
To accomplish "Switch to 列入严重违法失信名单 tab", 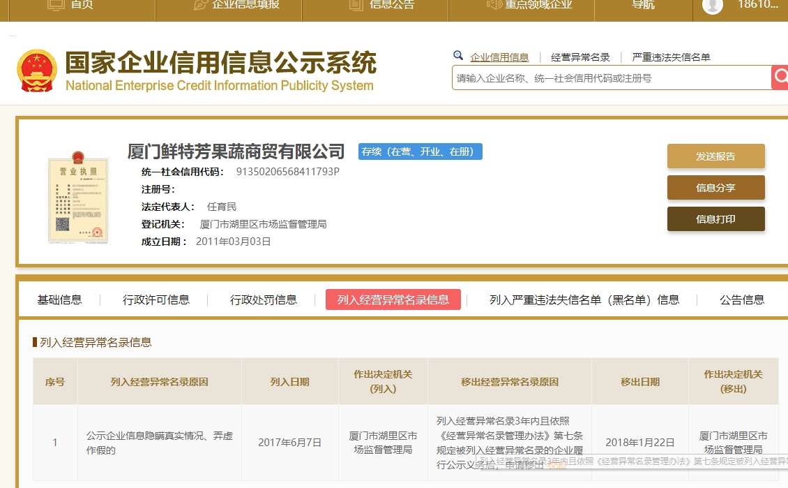I will coord(584,300).
